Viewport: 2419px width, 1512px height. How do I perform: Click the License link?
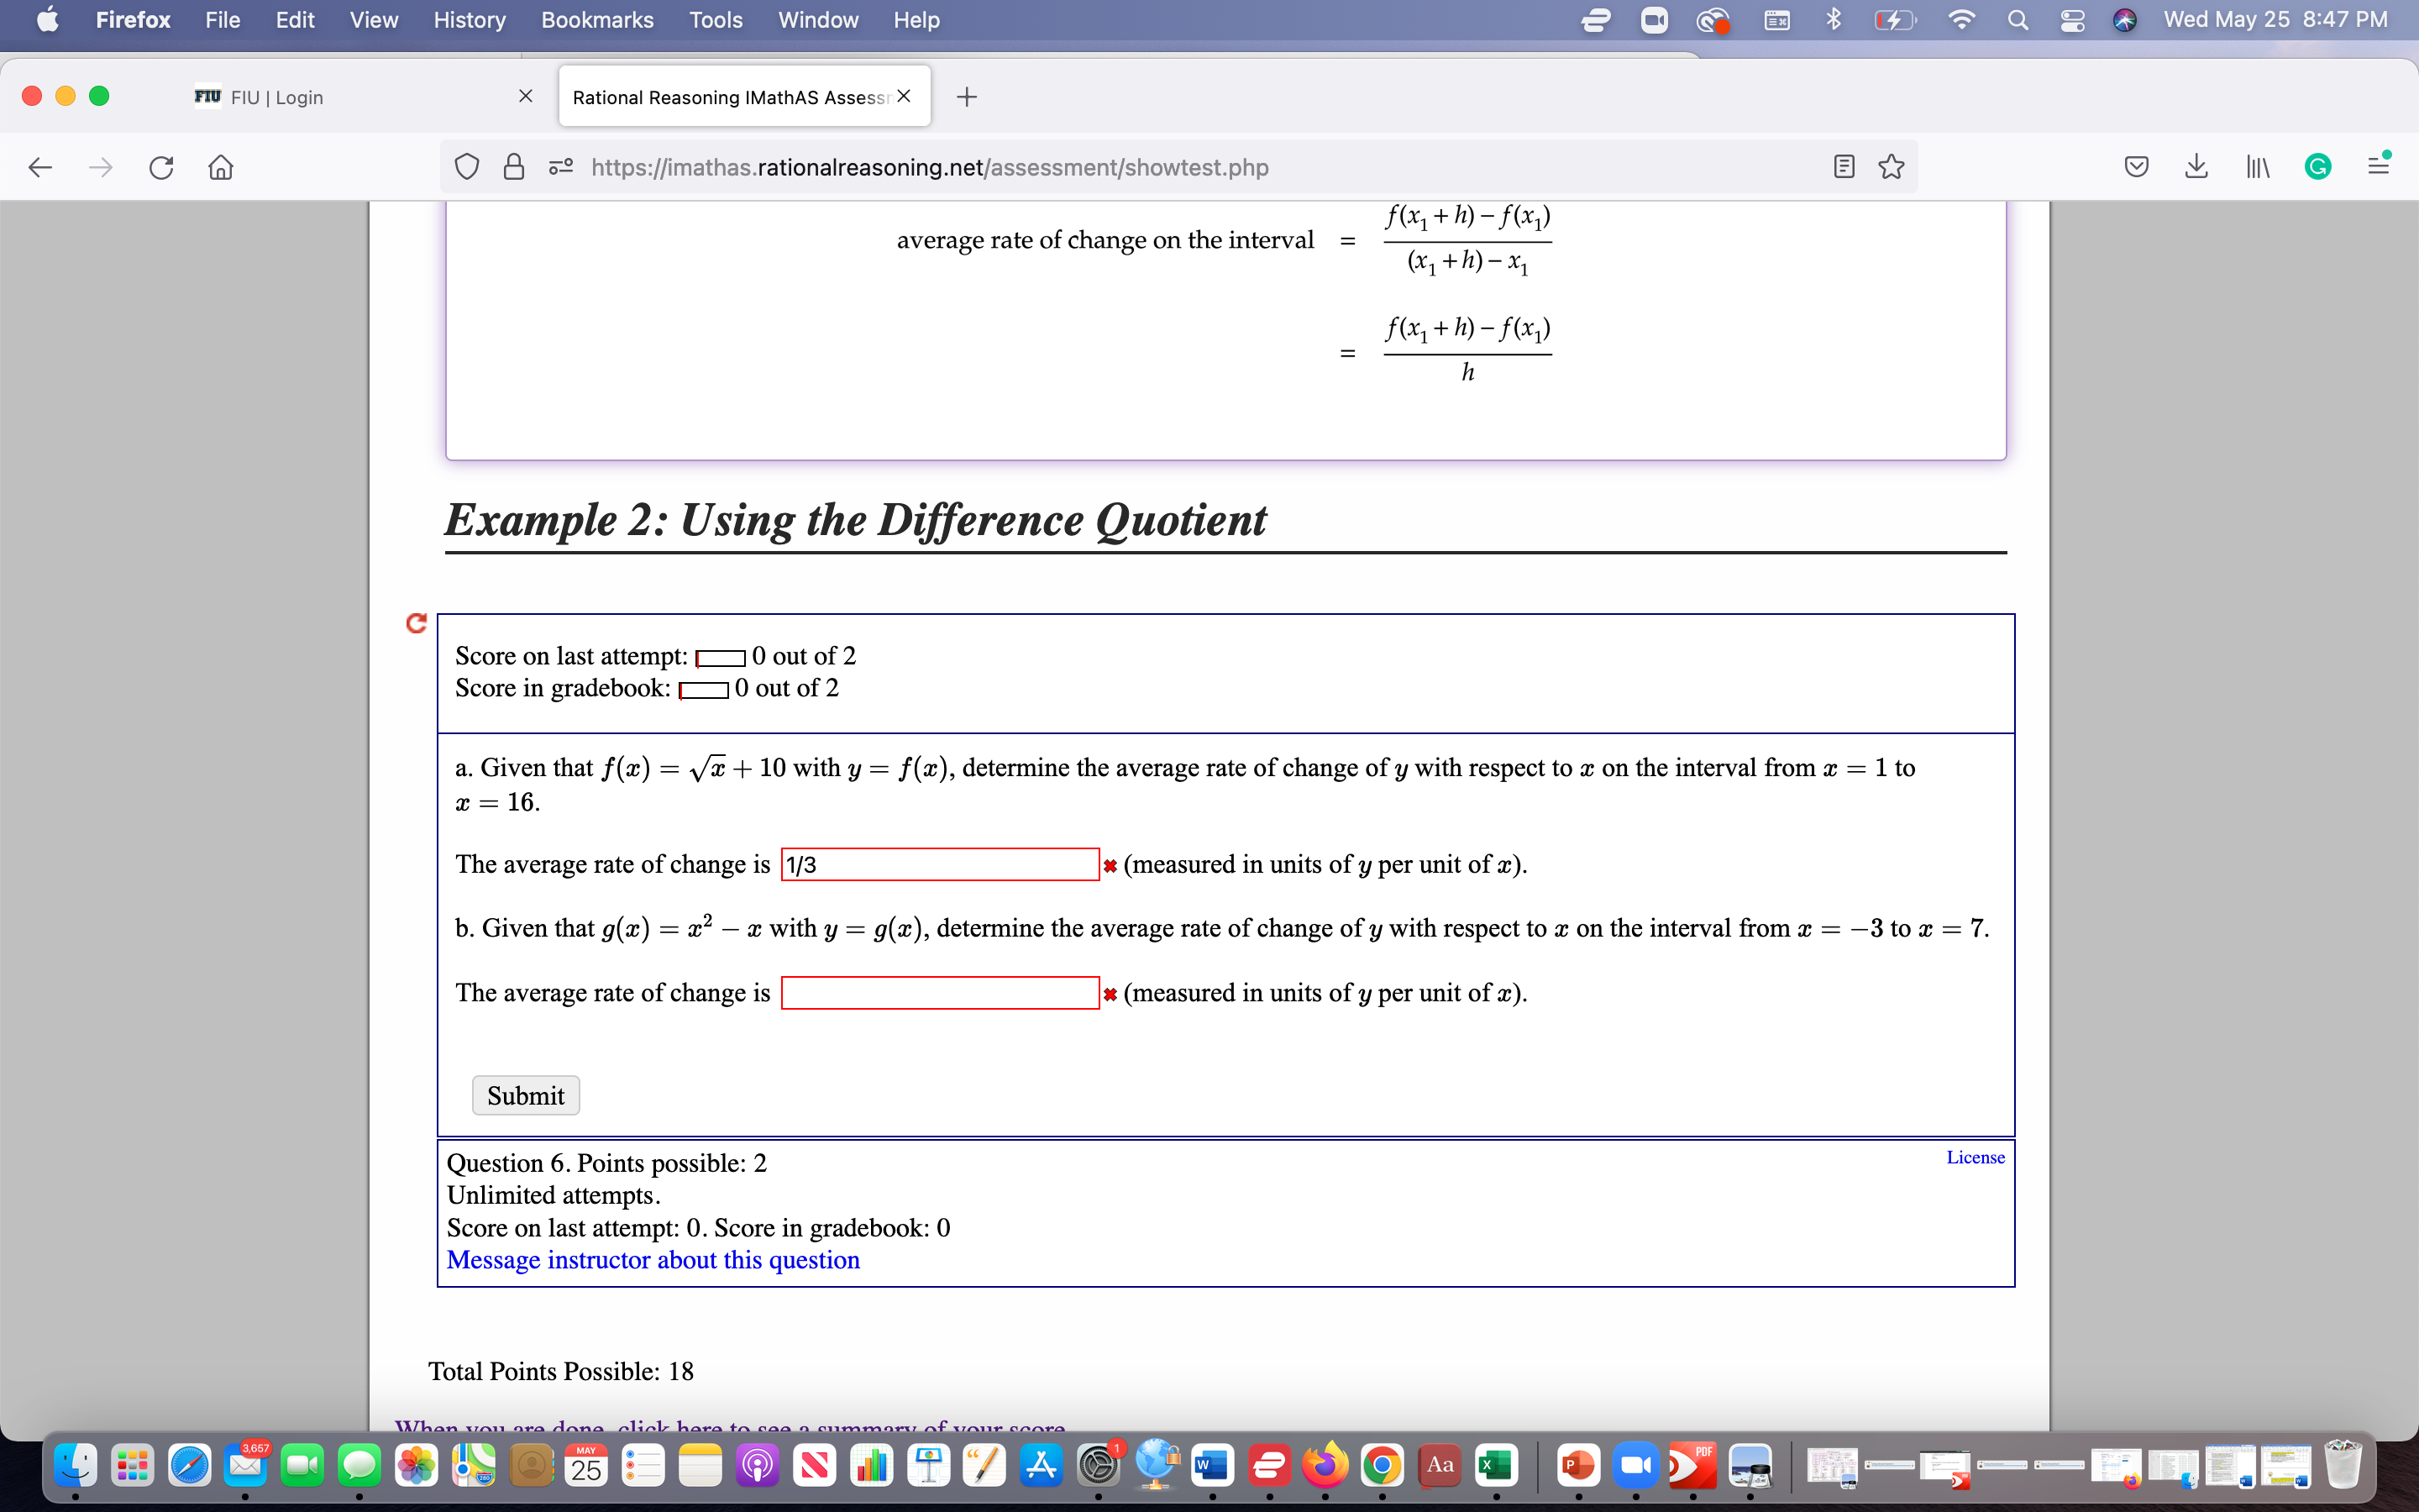[1976, 1157]
